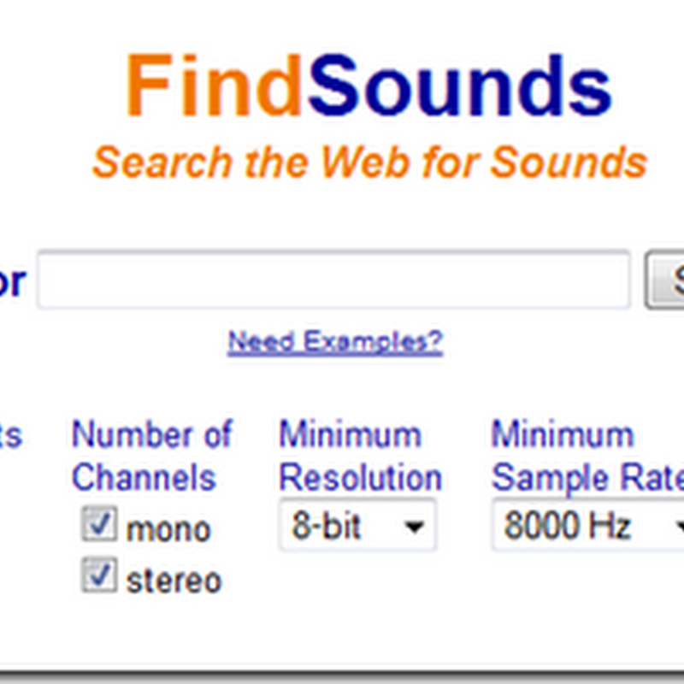
Task: Click the "8000 Hz" value text
Action: [x=567, y=525]
